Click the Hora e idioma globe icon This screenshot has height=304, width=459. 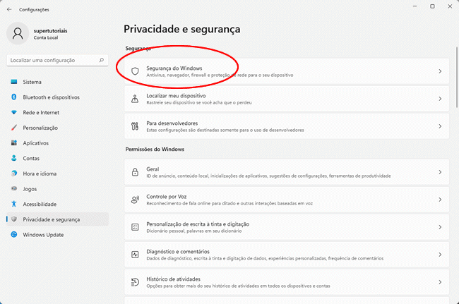pos(13,174)
